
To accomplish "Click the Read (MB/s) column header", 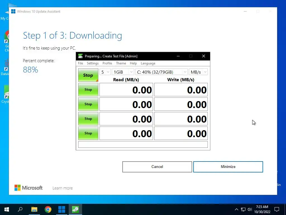I will [x=126, y=80].
